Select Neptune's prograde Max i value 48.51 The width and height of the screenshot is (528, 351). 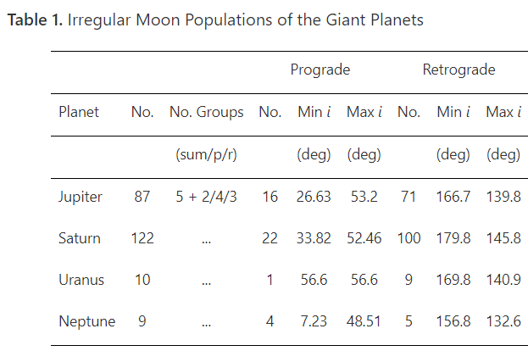coord(364,321)
